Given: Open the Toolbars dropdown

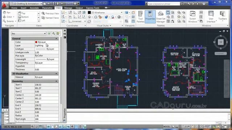Looking at the screenshot, I should point(223,16).
